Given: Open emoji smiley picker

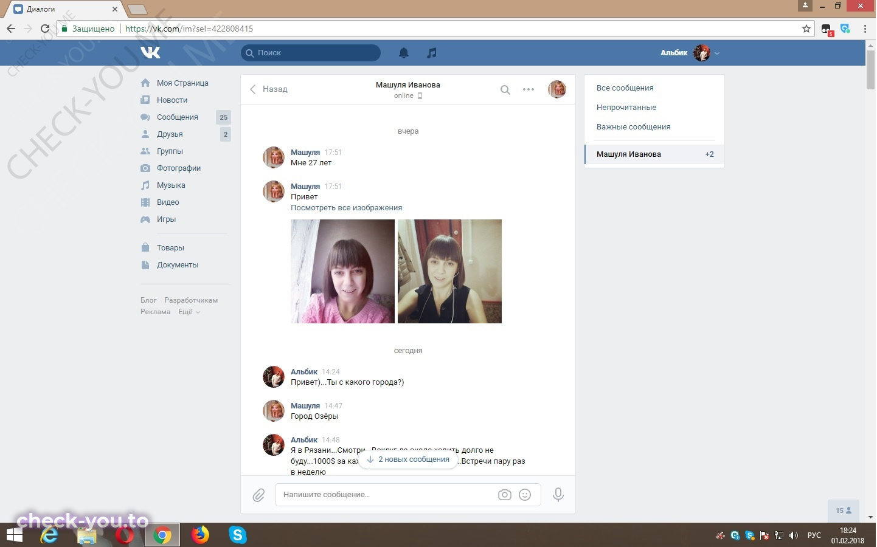Looking at the screenshot, I should tap(525, 495).
